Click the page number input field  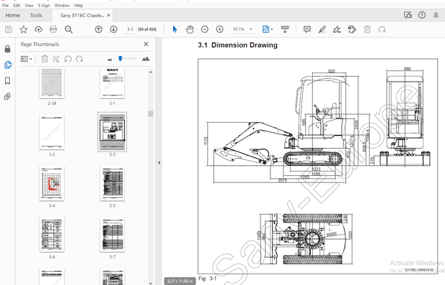[130, 29]
